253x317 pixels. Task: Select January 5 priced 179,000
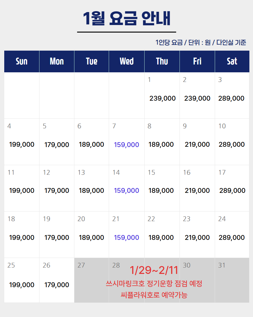pos(57,145)
